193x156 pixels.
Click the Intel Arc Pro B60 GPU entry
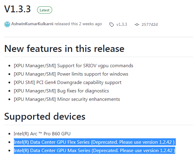click(x=42, y=133)
